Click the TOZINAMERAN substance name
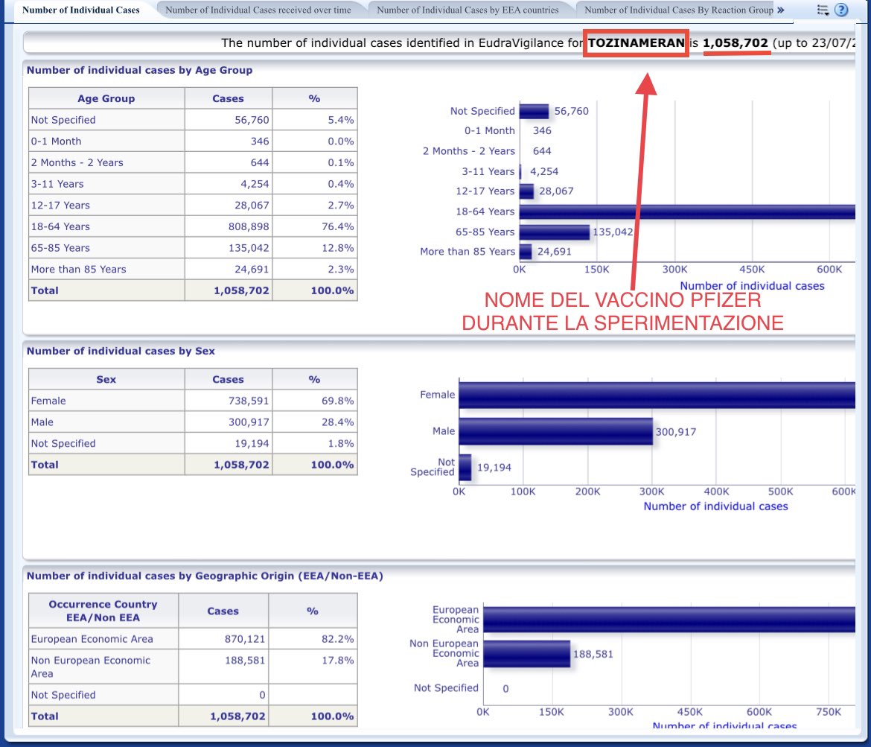This screenshot has height=747, width=871. pos(636,42)
